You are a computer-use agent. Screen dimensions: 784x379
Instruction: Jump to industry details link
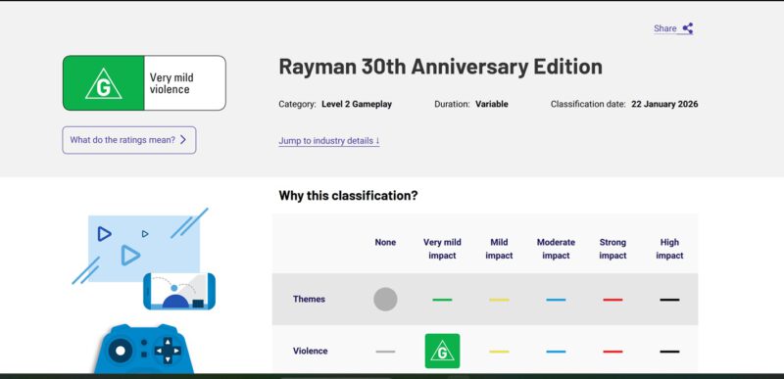coord(329,141)
